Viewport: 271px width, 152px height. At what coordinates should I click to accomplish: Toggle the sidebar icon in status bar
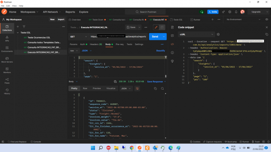pyautogui.click(x=3, y=142)
